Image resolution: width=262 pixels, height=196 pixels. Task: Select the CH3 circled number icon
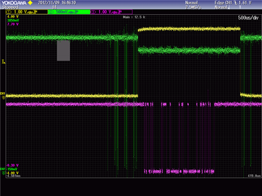[x=93, y=12]
